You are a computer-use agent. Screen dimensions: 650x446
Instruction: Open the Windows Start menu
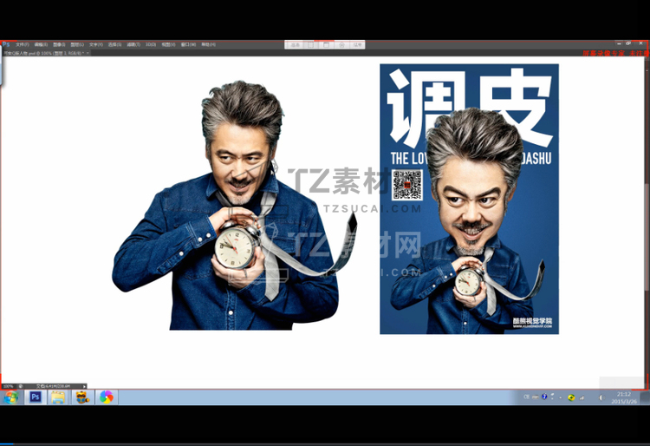(x=10, y=397)
